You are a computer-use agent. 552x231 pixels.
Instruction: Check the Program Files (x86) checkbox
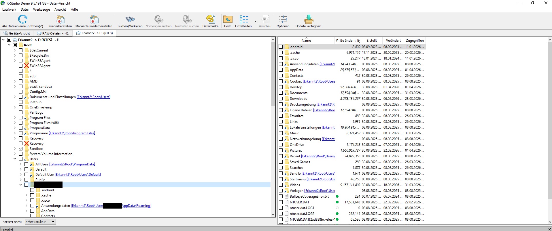click(21, 123)
